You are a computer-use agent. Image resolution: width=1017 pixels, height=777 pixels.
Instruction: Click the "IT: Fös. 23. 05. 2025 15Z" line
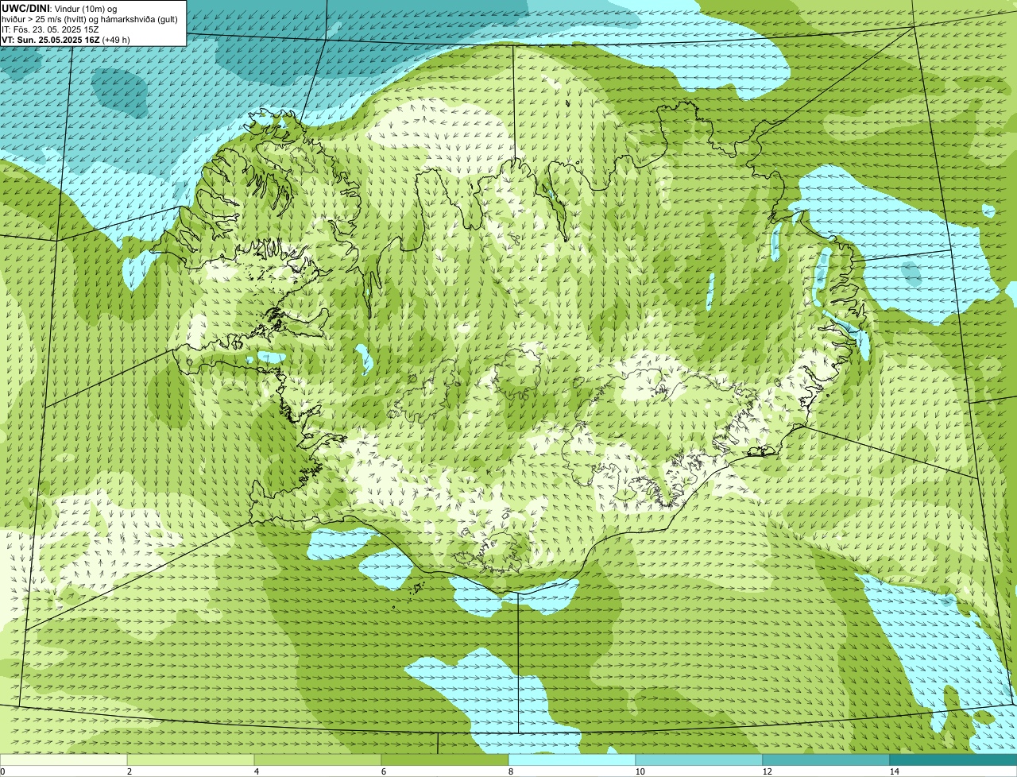coord(50,29)
